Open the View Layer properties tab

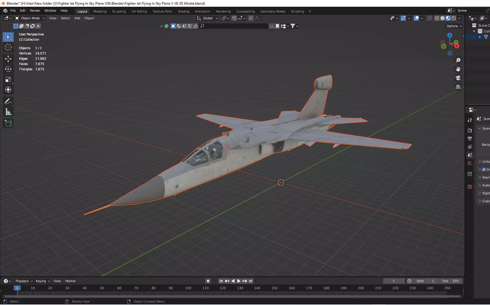470,147
